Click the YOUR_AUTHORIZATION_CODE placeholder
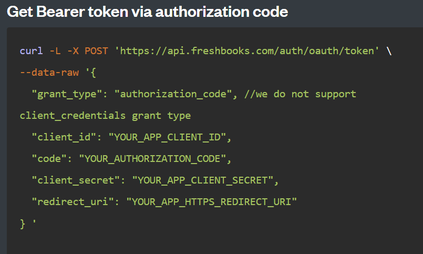 [x=152, y=159]
